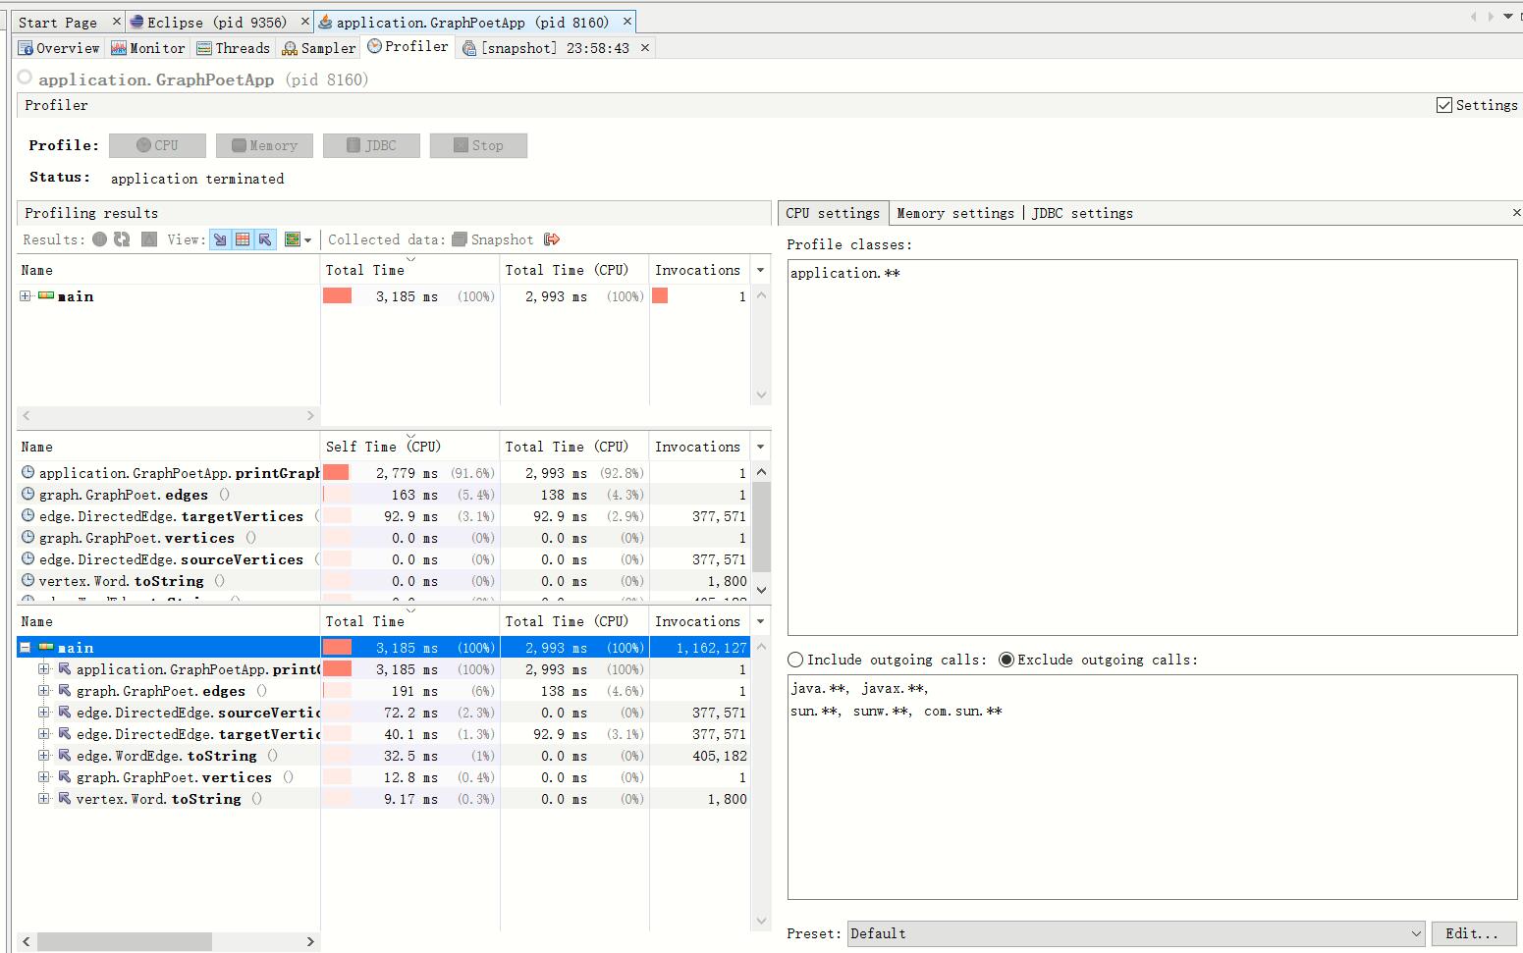Toggle the Reverse Calls view icon
1523x953 pixels.
tap(265, 239)
